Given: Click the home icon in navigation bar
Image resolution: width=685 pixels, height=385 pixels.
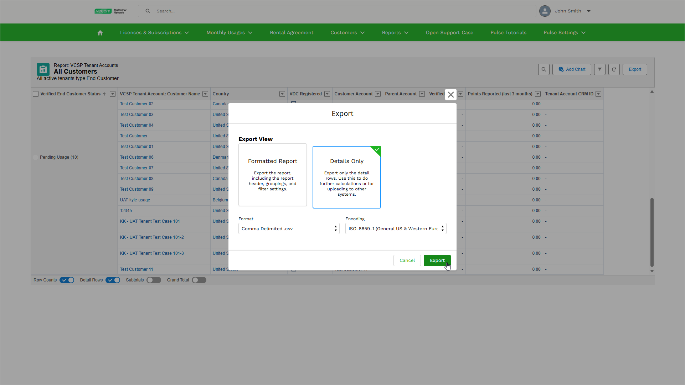Looking at the screenshot, I should click(x=100, y=33).
